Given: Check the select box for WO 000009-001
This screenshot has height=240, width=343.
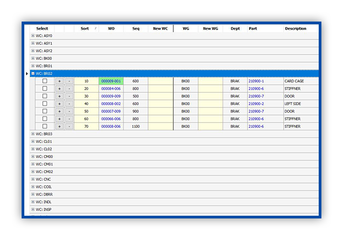Looking at the screenshot, I should pos(45,81).
